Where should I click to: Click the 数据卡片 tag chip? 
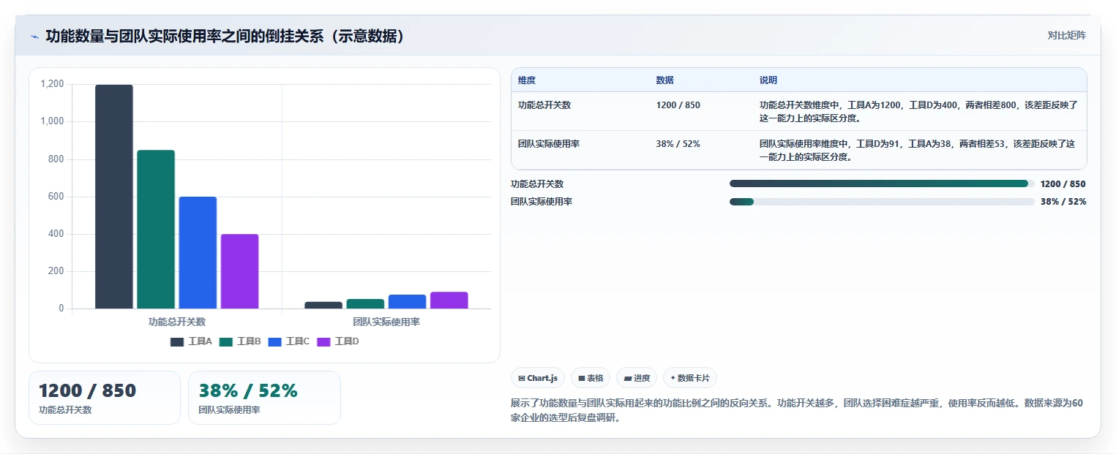[690, 378]
